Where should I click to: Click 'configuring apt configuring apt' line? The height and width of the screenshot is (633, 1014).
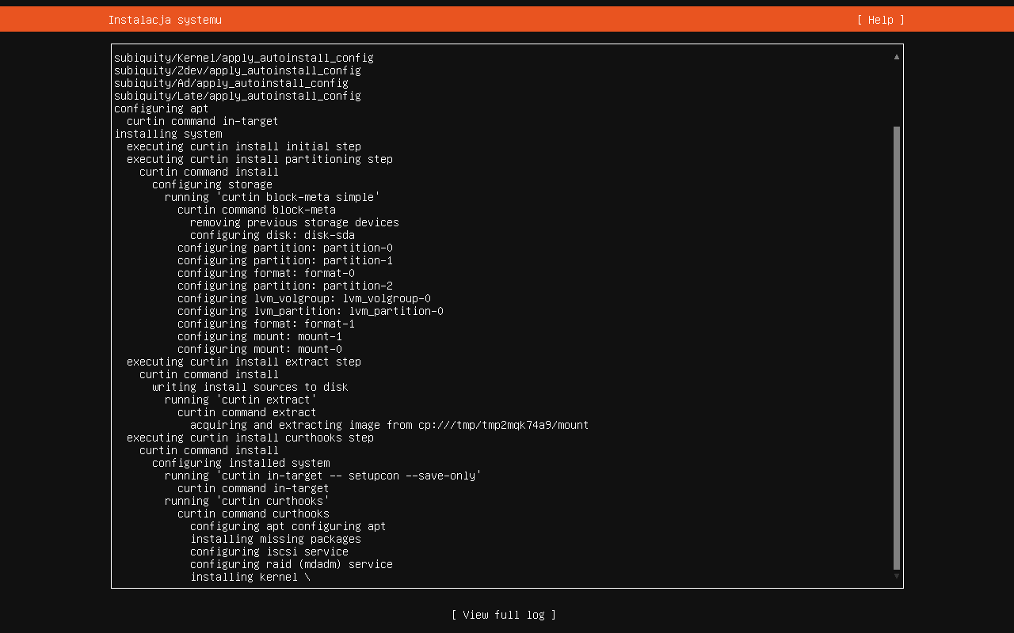click(x=288, y=526)
